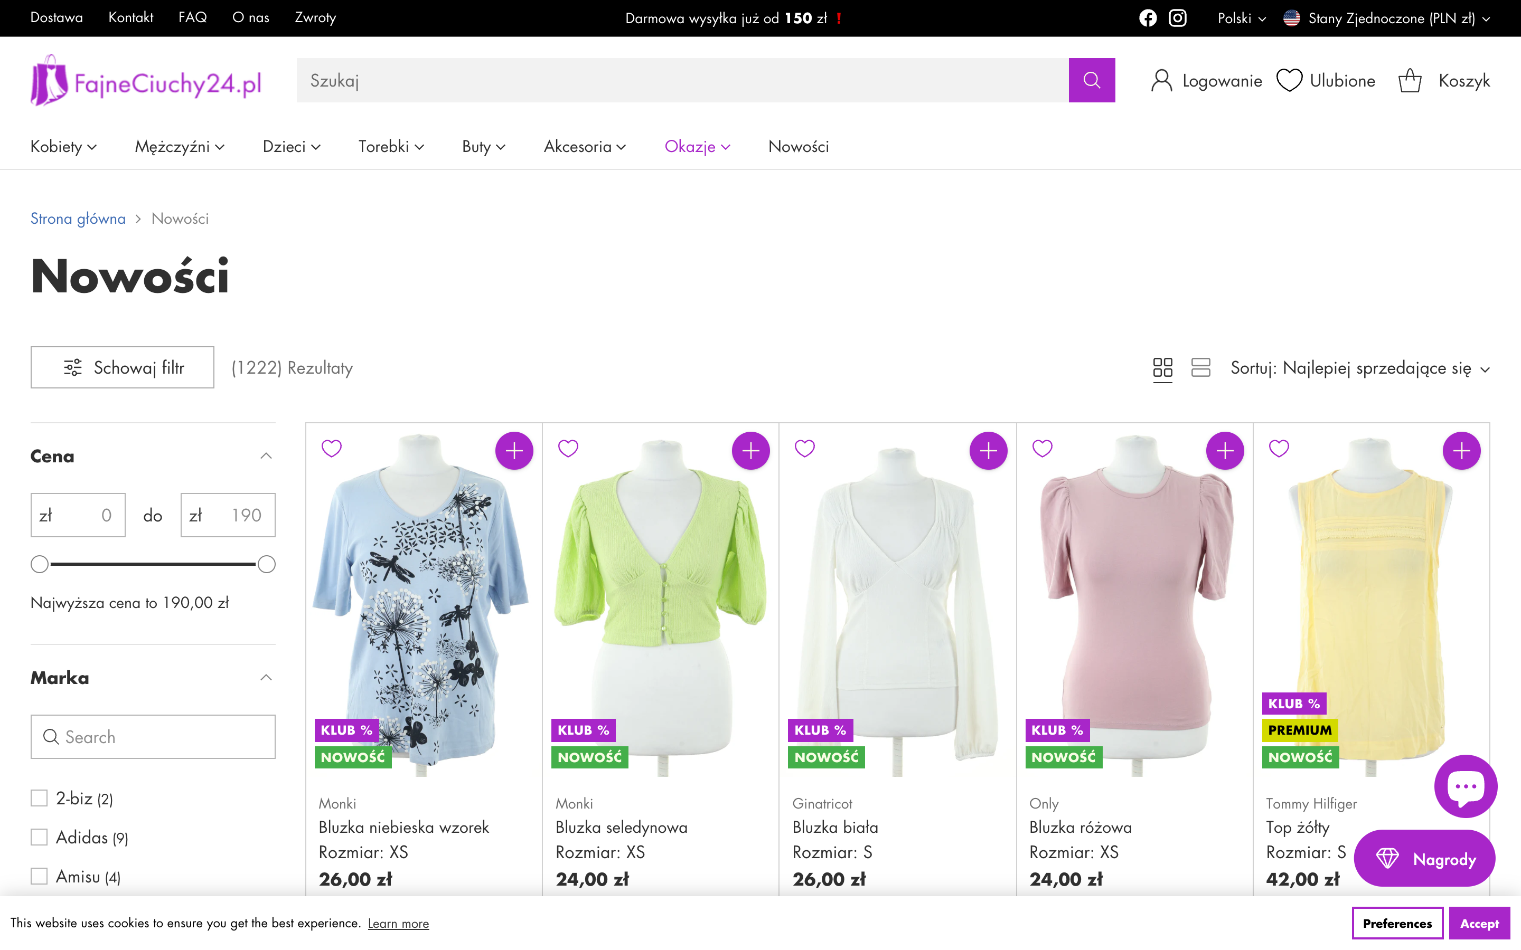Add the green Monki blouse to cart
Image resolution: width=1521 pixels, height=950 pixels.
751,450
